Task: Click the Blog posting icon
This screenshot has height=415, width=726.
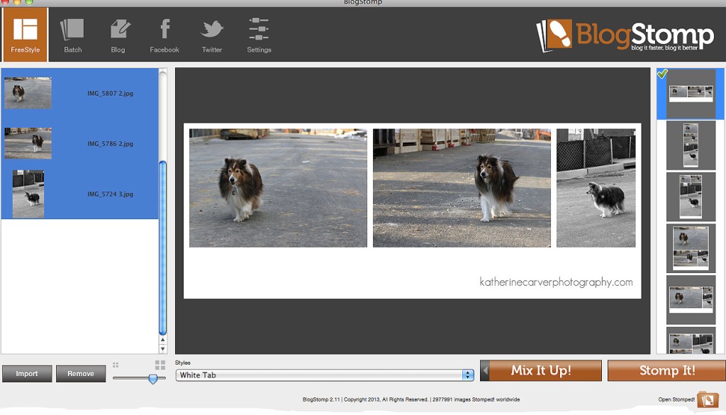Action: coord(118,32)
